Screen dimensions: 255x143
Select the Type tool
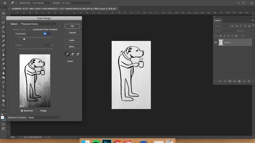(4, 87)
